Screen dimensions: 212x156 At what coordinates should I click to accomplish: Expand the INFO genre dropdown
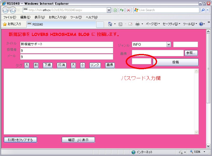click(x=169, y=44)
